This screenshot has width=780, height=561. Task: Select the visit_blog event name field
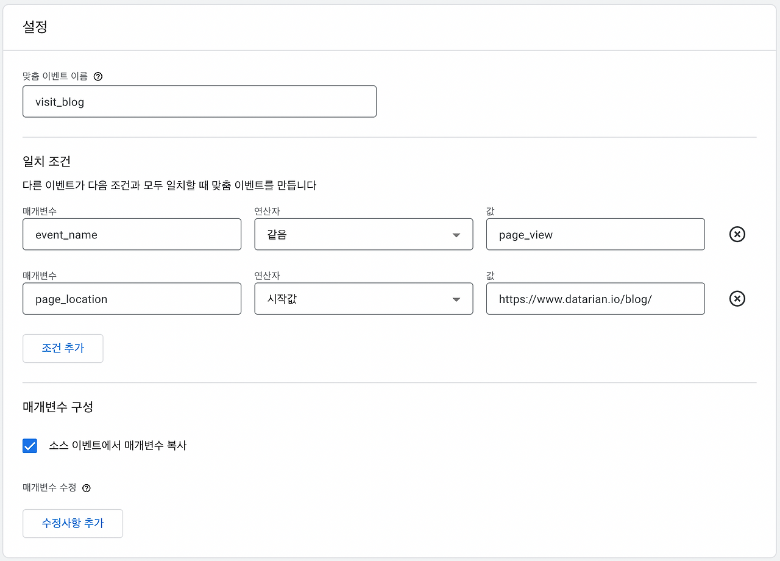[x=199, y=101]
